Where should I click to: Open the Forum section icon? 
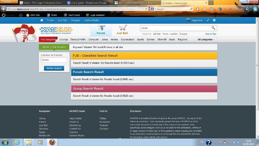pyautogui.click(x=101, y=28)
